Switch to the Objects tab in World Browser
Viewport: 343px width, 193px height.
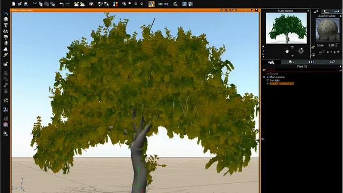(x=271, y=62)
